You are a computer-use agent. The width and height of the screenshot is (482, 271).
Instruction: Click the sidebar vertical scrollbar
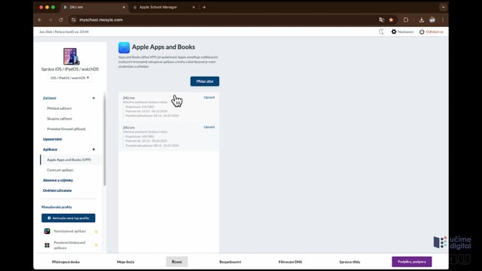[105, 139]
